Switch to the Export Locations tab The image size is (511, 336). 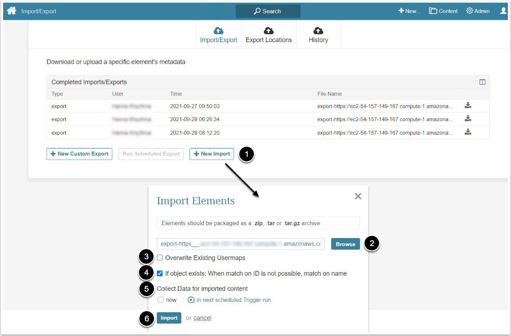[269, 35]
